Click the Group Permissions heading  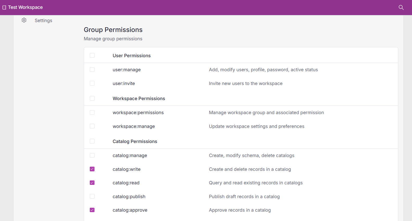pos(113,30)
